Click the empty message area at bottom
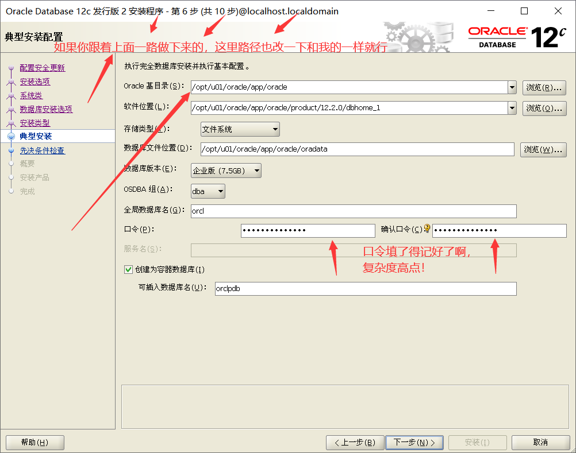Viewport: 576px width, 453px height. tap(345, 407)
